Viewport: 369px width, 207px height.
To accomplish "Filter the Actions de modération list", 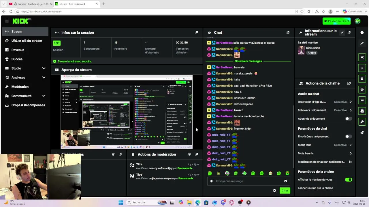I will 189,154.
